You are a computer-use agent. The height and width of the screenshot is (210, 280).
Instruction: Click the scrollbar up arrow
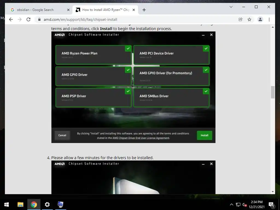[x=273, y=27]
